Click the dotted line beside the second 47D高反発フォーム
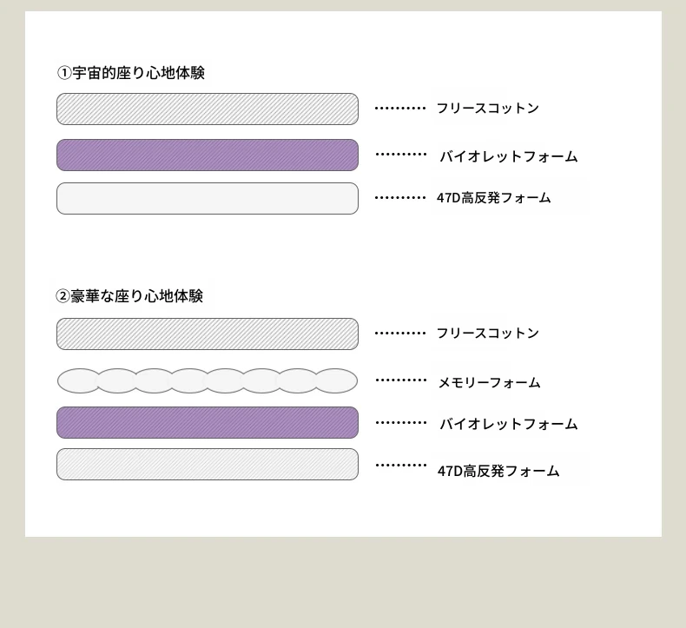 pos(401,465)
